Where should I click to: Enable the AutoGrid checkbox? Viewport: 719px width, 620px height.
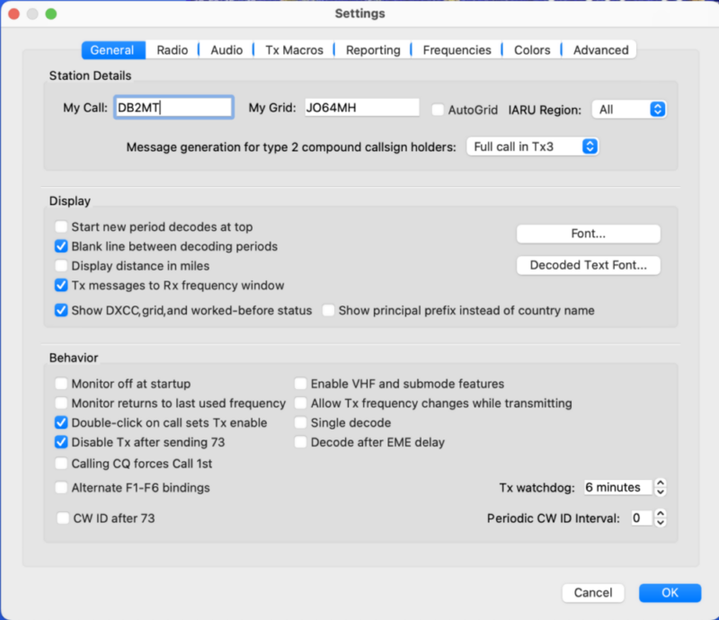(438, 110)
